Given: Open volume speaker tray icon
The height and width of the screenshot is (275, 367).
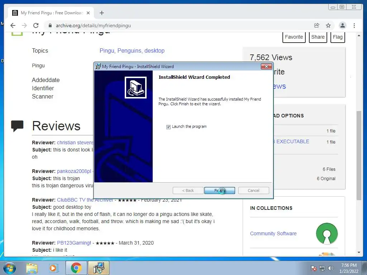Looking at the screenshot, I should (330, 268).
